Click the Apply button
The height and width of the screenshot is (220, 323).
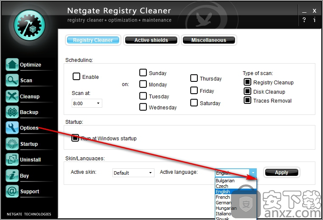[x=281, y=173]
